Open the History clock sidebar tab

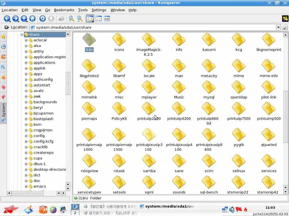click(x=3, y=47)
